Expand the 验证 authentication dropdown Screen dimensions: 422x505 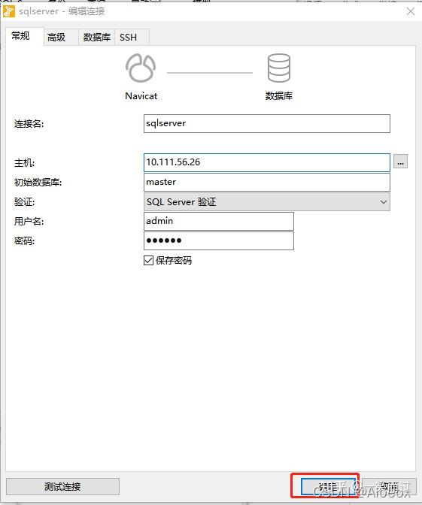[266, 202]
